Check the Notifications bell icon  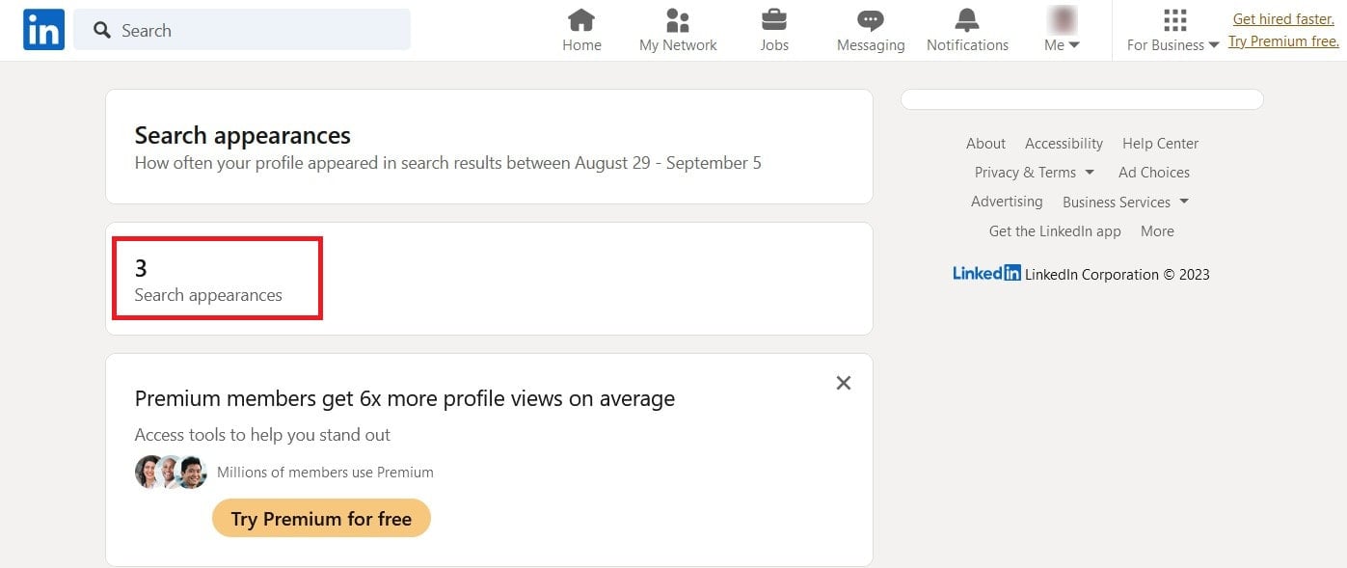click(967, 20)
